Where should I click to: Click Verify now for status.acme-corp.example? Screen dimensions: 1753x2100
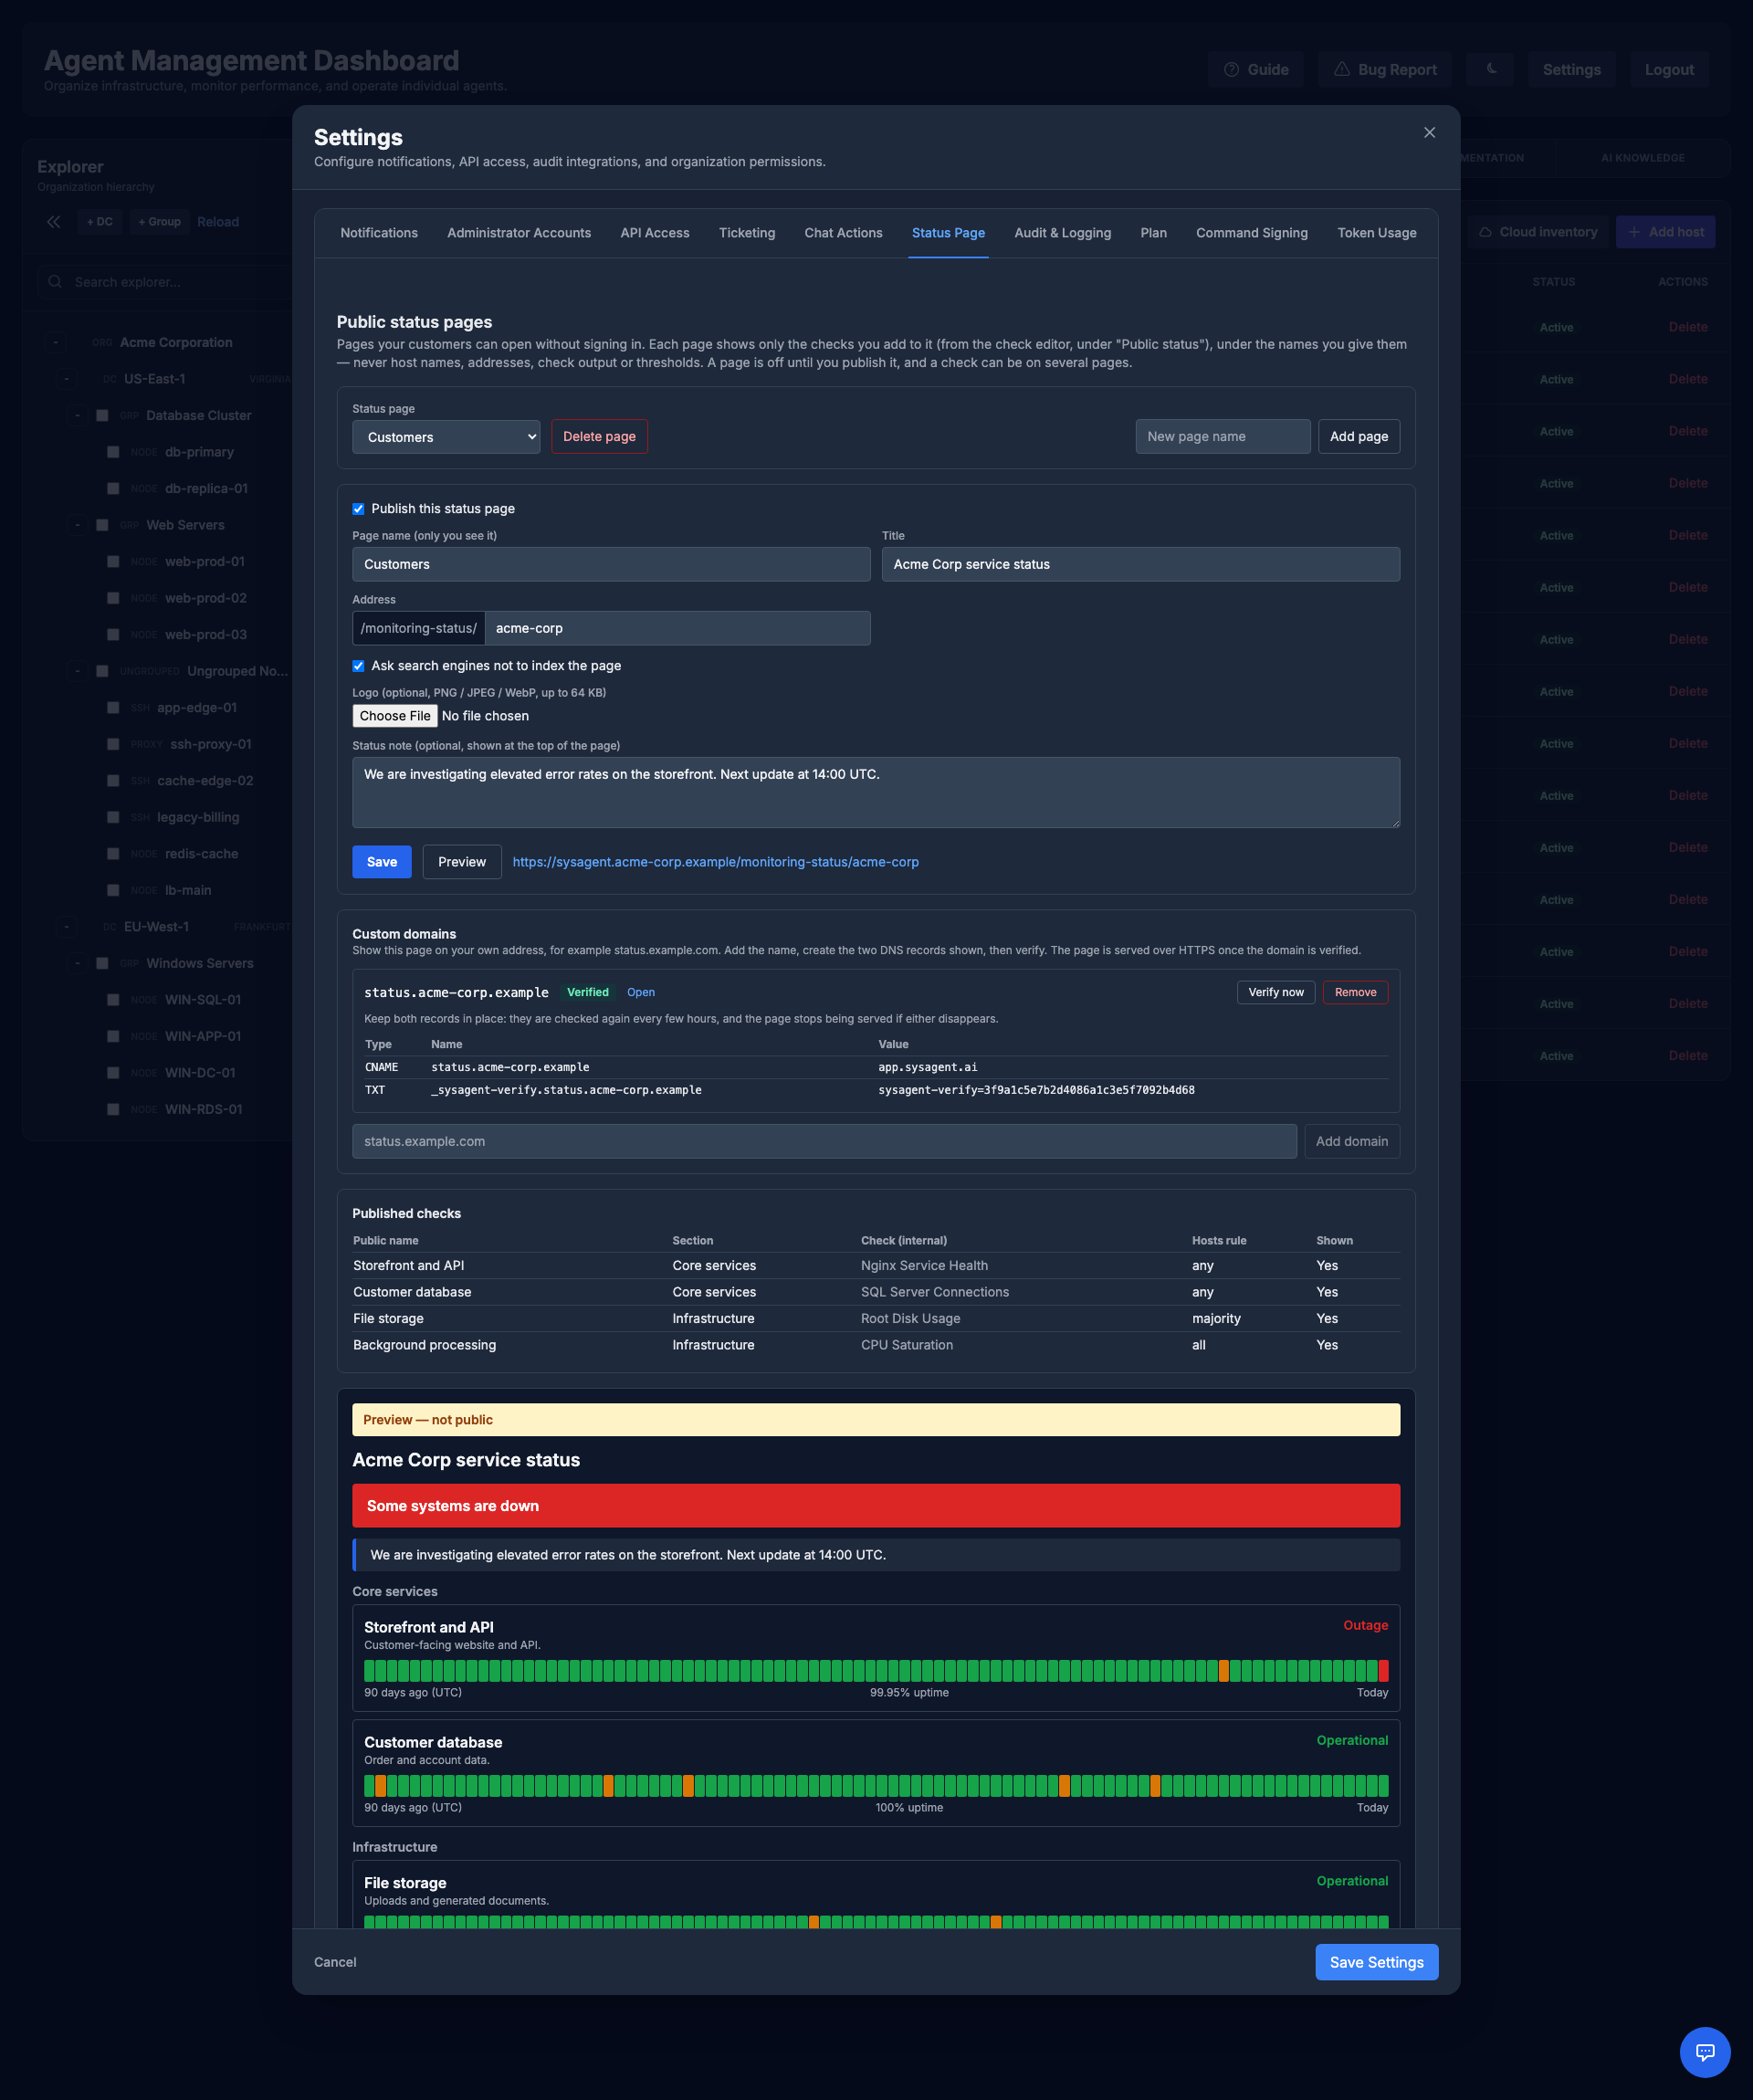pyautogui.click(x=1276, y=992)
